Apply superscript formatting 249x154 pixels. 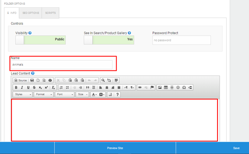[46, 88]
